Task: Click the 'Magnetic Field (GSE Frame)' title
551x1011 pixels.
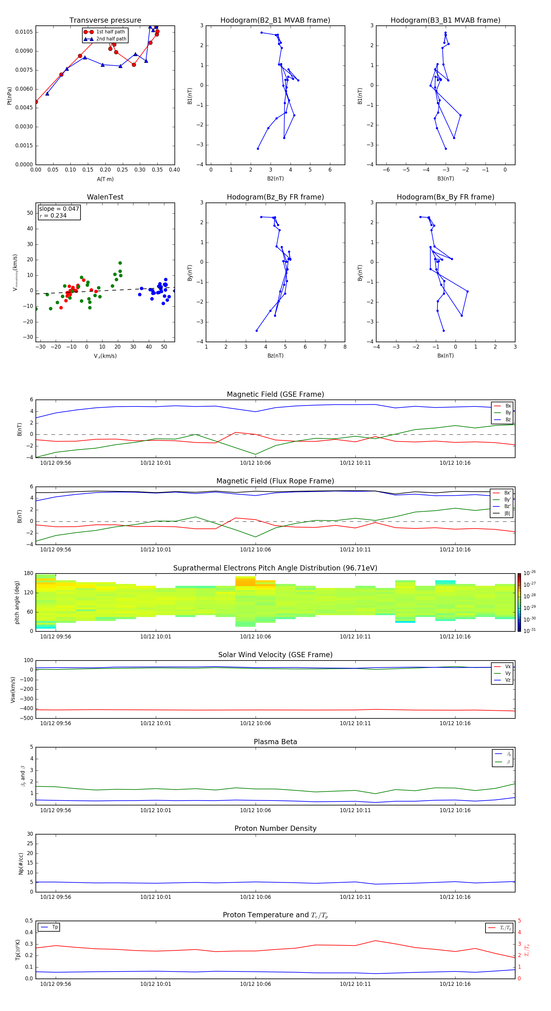Action: point(275,394)
